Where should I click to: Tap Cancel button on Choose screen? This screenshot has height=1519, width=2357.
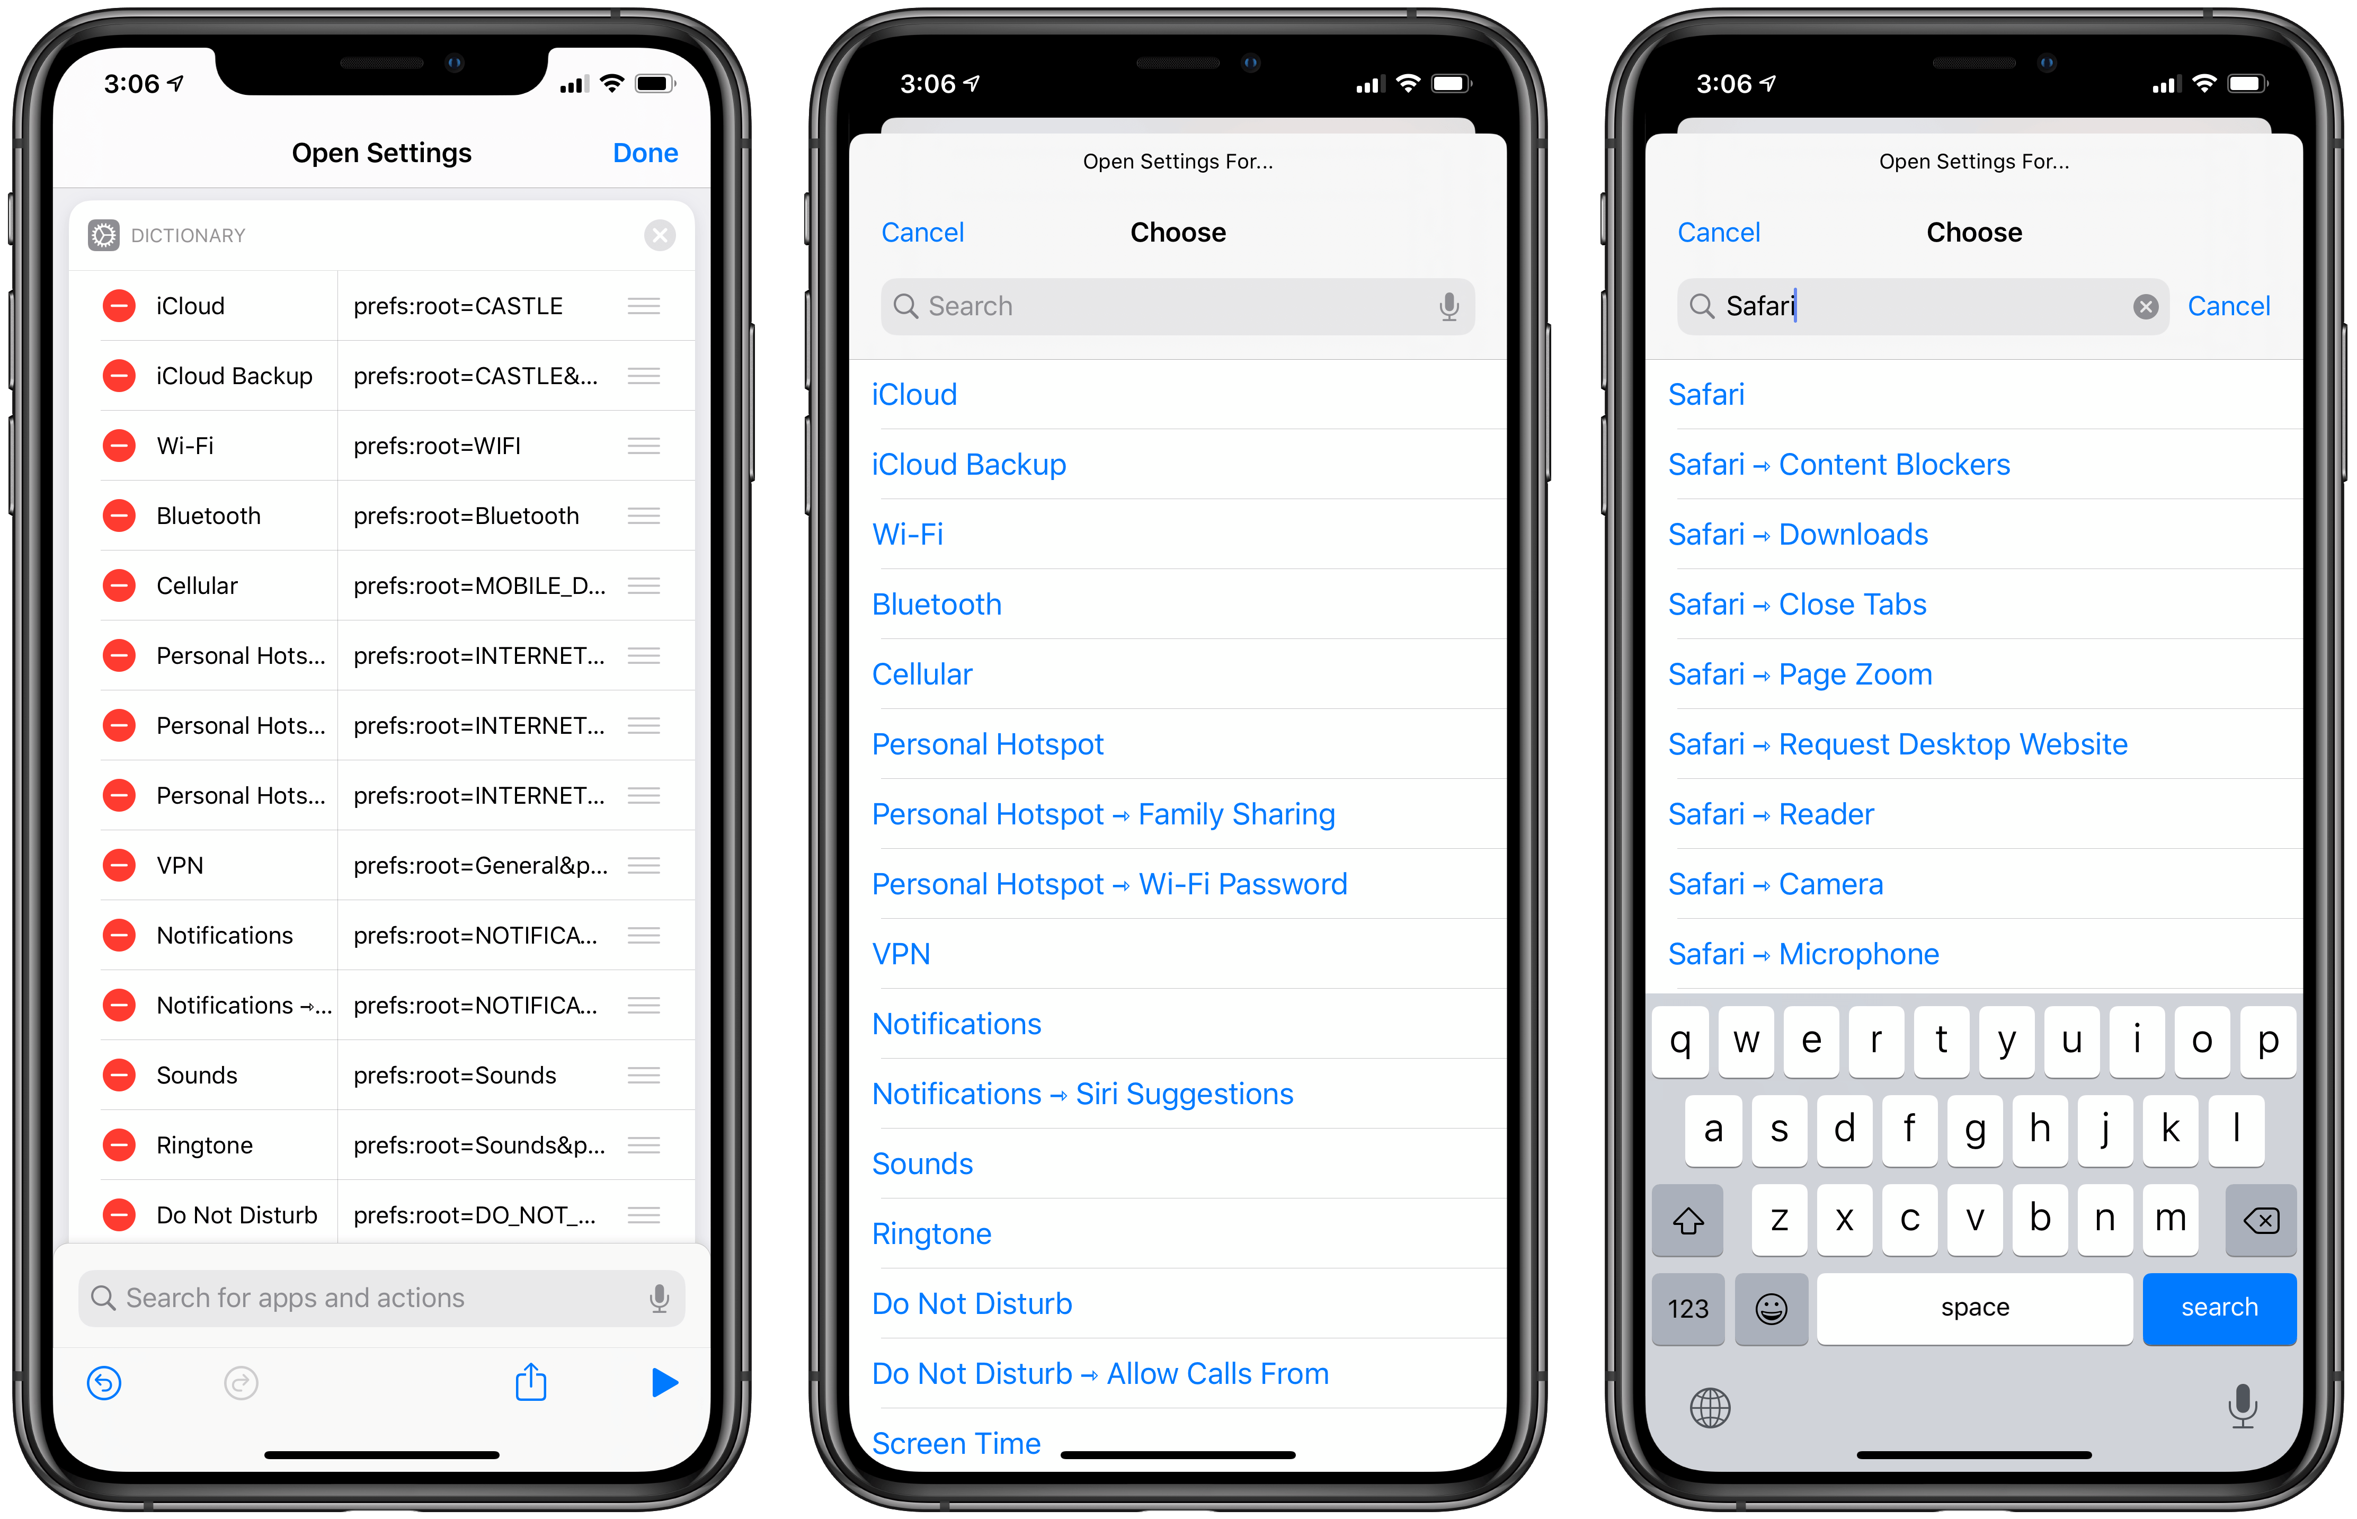pos(921,232)
